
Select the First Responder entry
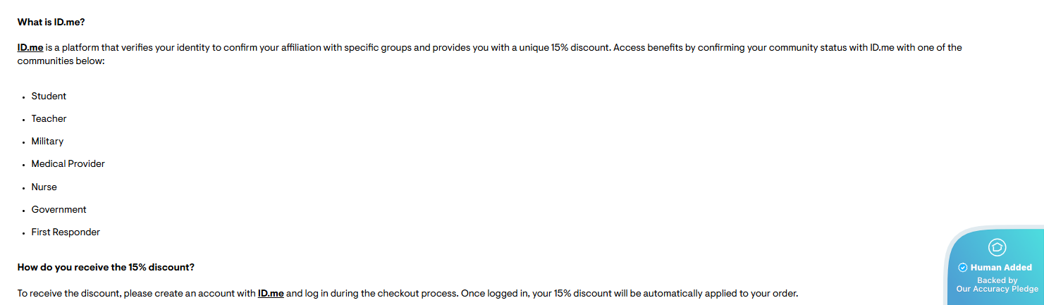[x=66, y=232]
